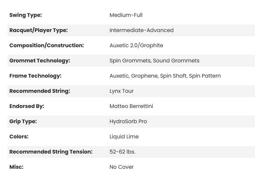The height and width of the screenshot is (178, 270).
Task: Click the Composition/Construction label
Action: (46, 46)
